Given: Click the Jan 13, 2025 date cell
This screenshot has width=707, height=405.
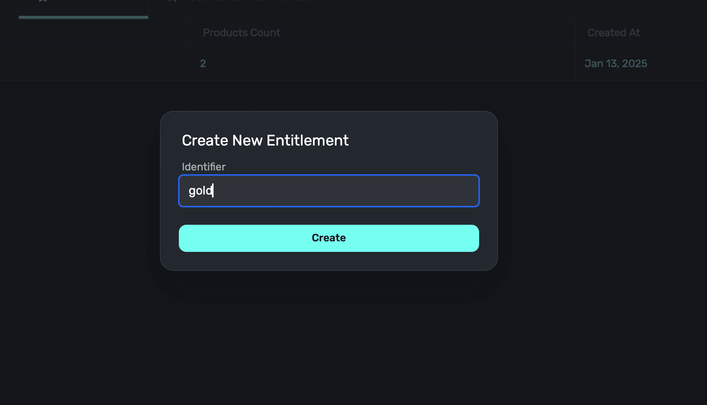Looking at the screenshot, I should pyautogui.click(x=616, y=64).
